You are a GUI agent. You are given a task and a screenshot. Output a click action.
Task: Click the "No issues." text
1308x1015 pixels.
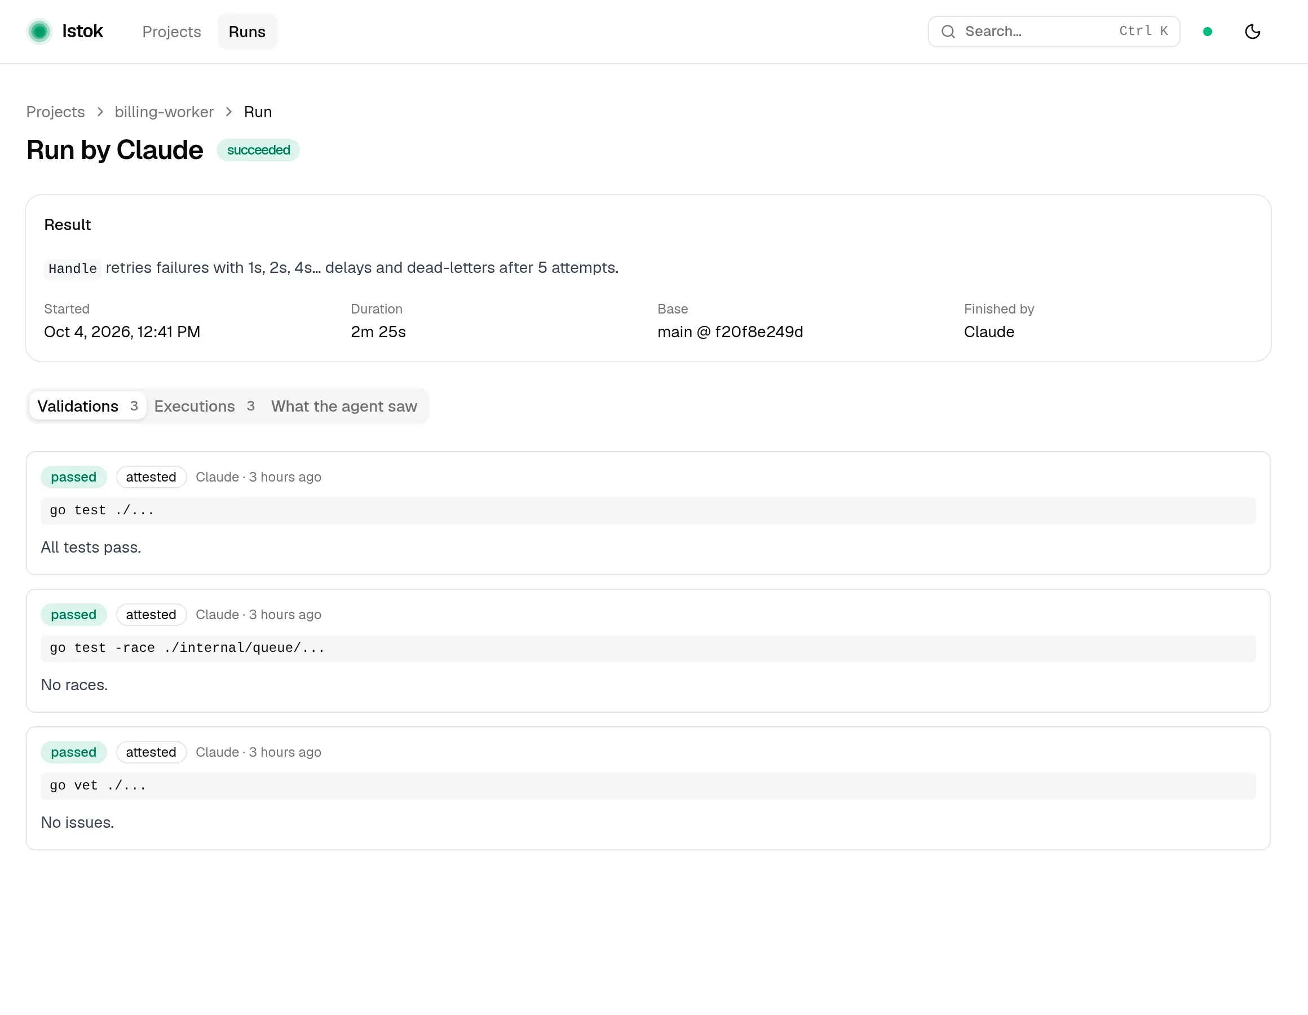click(x=77, y=823)
